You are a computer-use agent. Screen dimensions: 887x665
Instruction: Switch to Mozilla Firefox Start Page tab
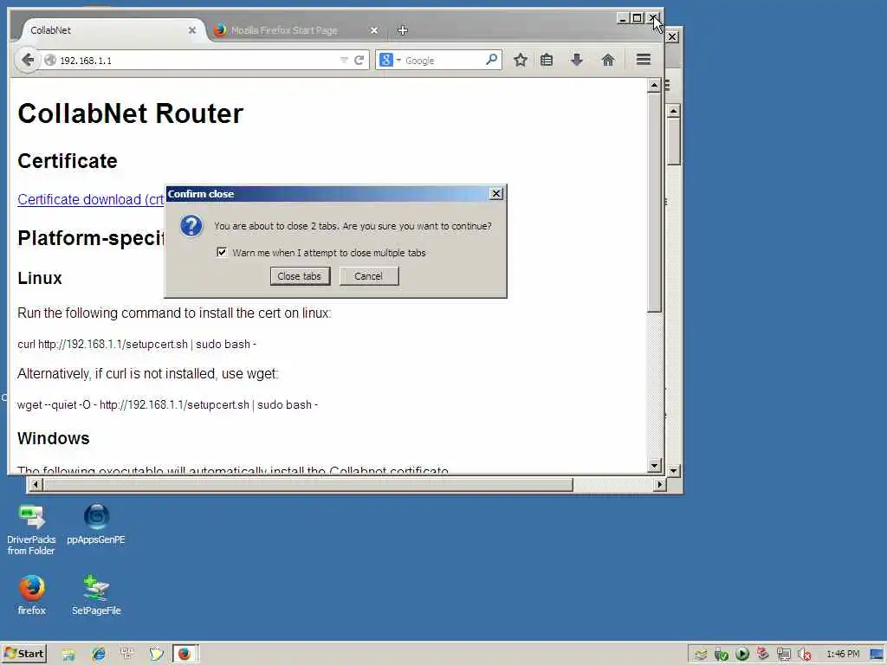pos(284,30)
